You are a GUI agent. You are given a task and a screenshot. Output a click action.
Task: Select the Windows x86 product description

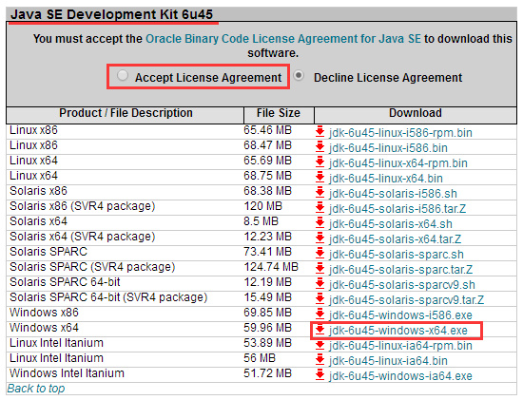pos(44,313)
